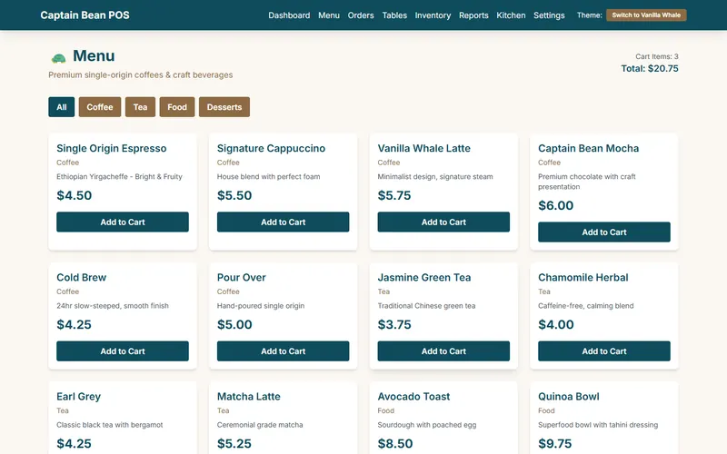Click the Quinoa Bowl title
The image size is (727, 454).
click(x=569, y=397)
